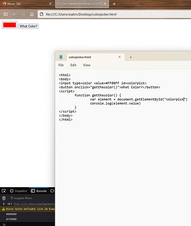Close the colorpicker file browser tab

click(105, 4)
